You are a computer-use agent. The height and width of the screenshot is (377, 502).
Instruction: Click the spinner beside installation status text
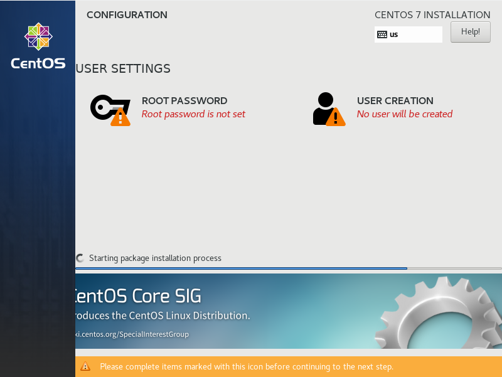(x=80, y=258)
